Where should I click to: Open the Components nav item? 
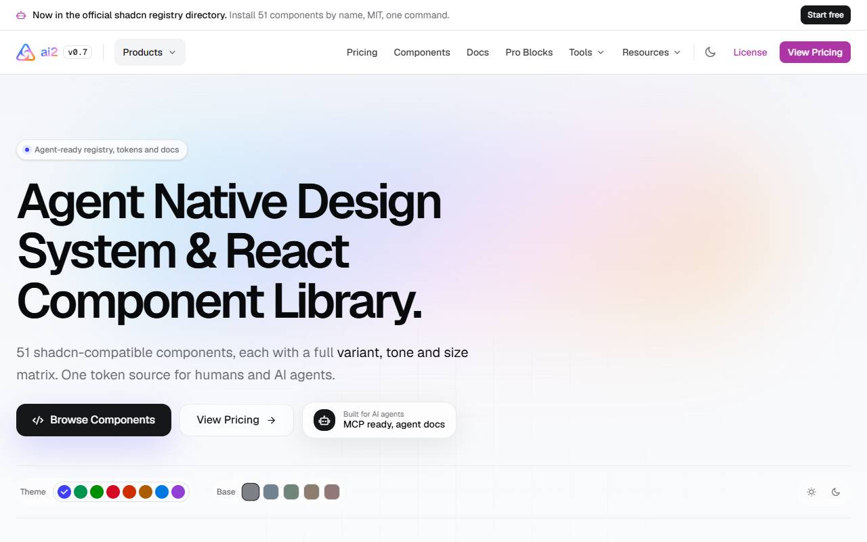(422, 52)
